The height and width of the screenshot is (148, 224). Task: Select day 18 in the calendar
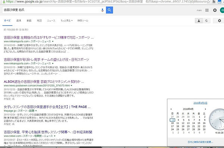coord(178,126)
